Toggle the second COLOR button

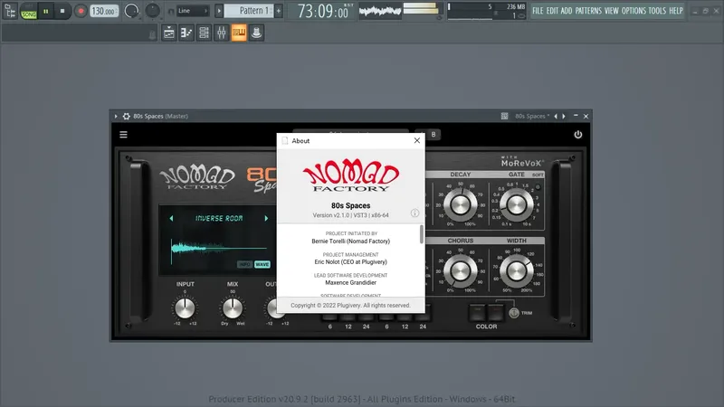[x=495, y=312]
